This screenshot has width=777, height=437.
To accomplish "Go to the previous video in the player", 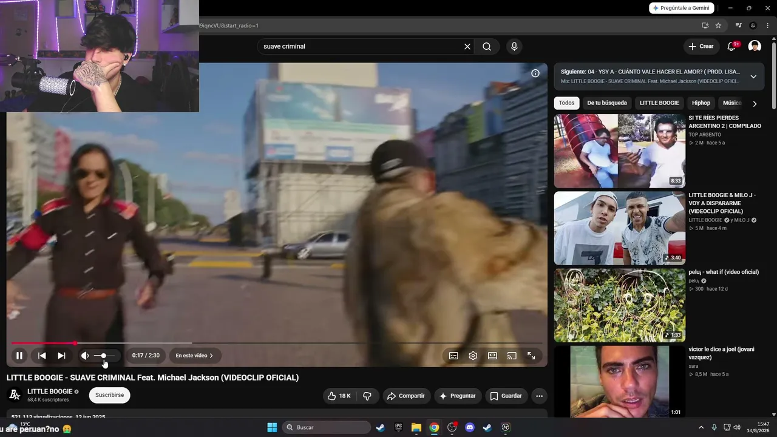I will pos(42,356).
